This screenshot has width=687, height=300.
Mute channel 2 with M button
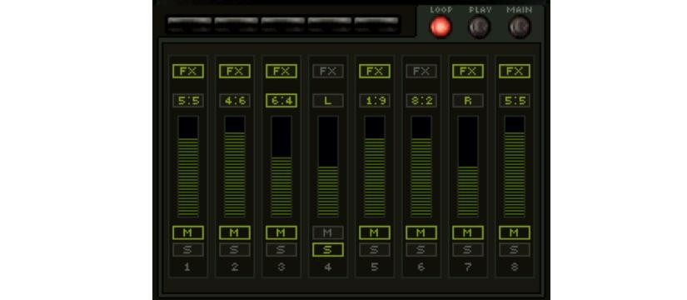click(x=234, y=232)
